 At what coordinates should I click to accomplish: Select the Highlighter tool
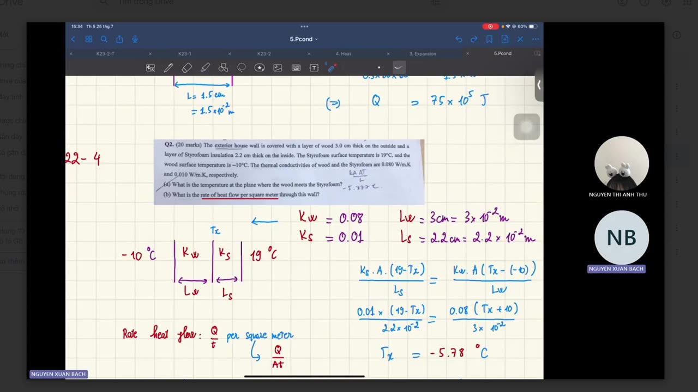coord(205,68)
